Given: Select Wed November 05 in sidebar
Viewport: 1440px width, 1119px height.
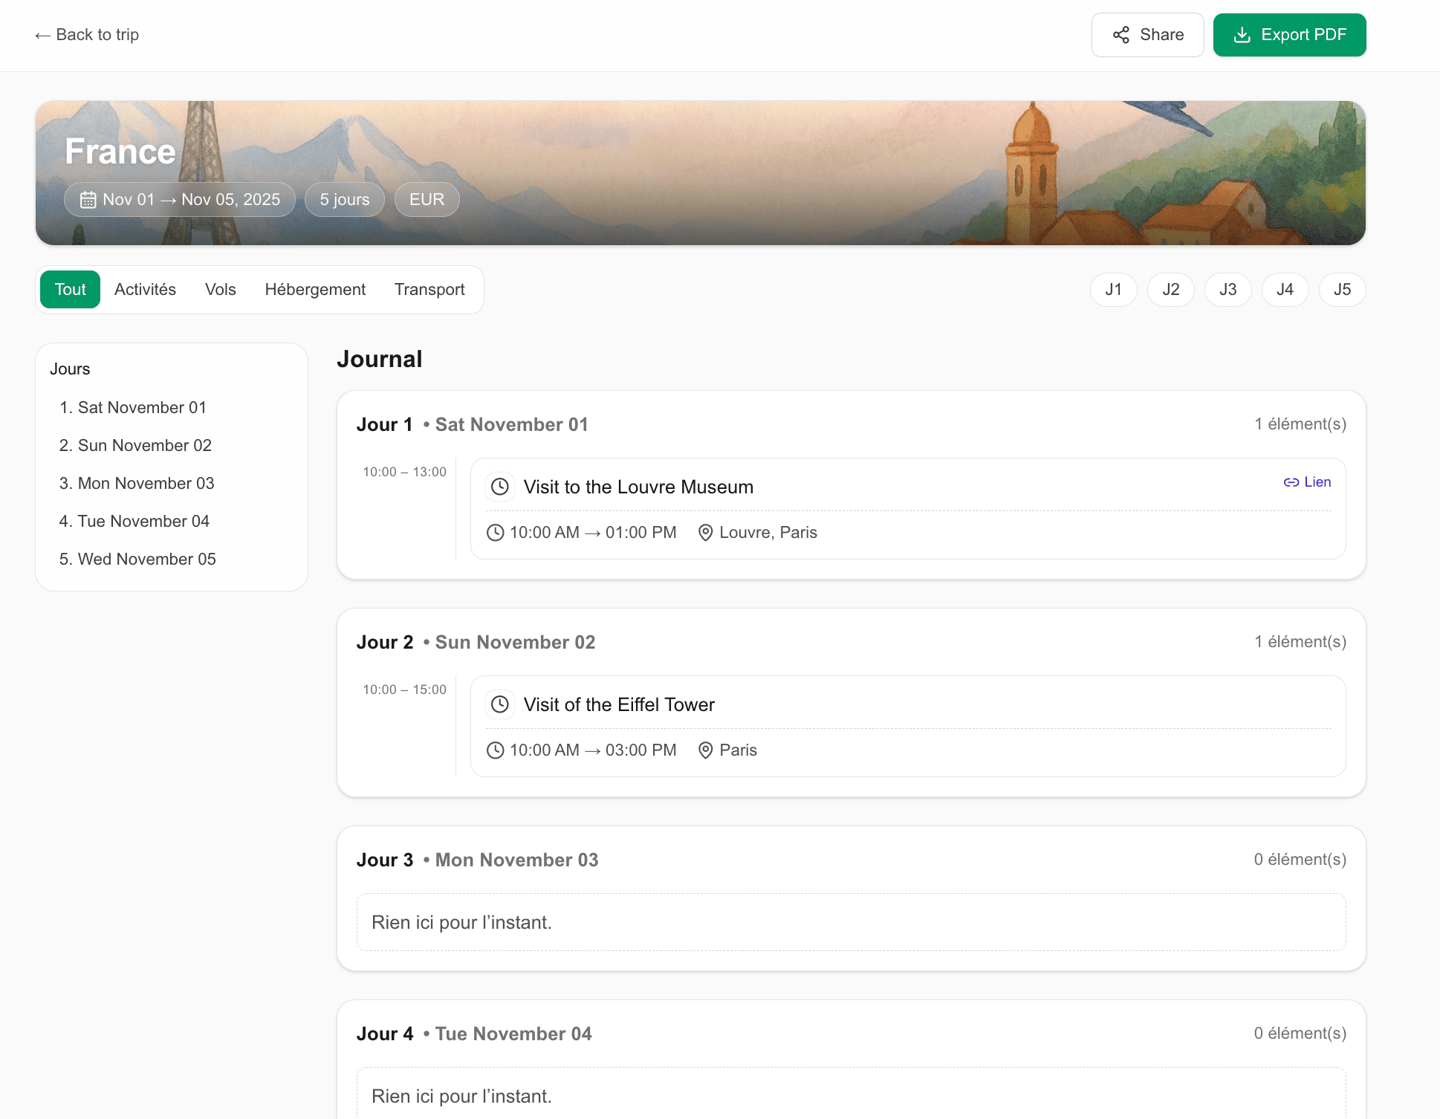Looking at the screenshot, I should (x=146, y=559).
